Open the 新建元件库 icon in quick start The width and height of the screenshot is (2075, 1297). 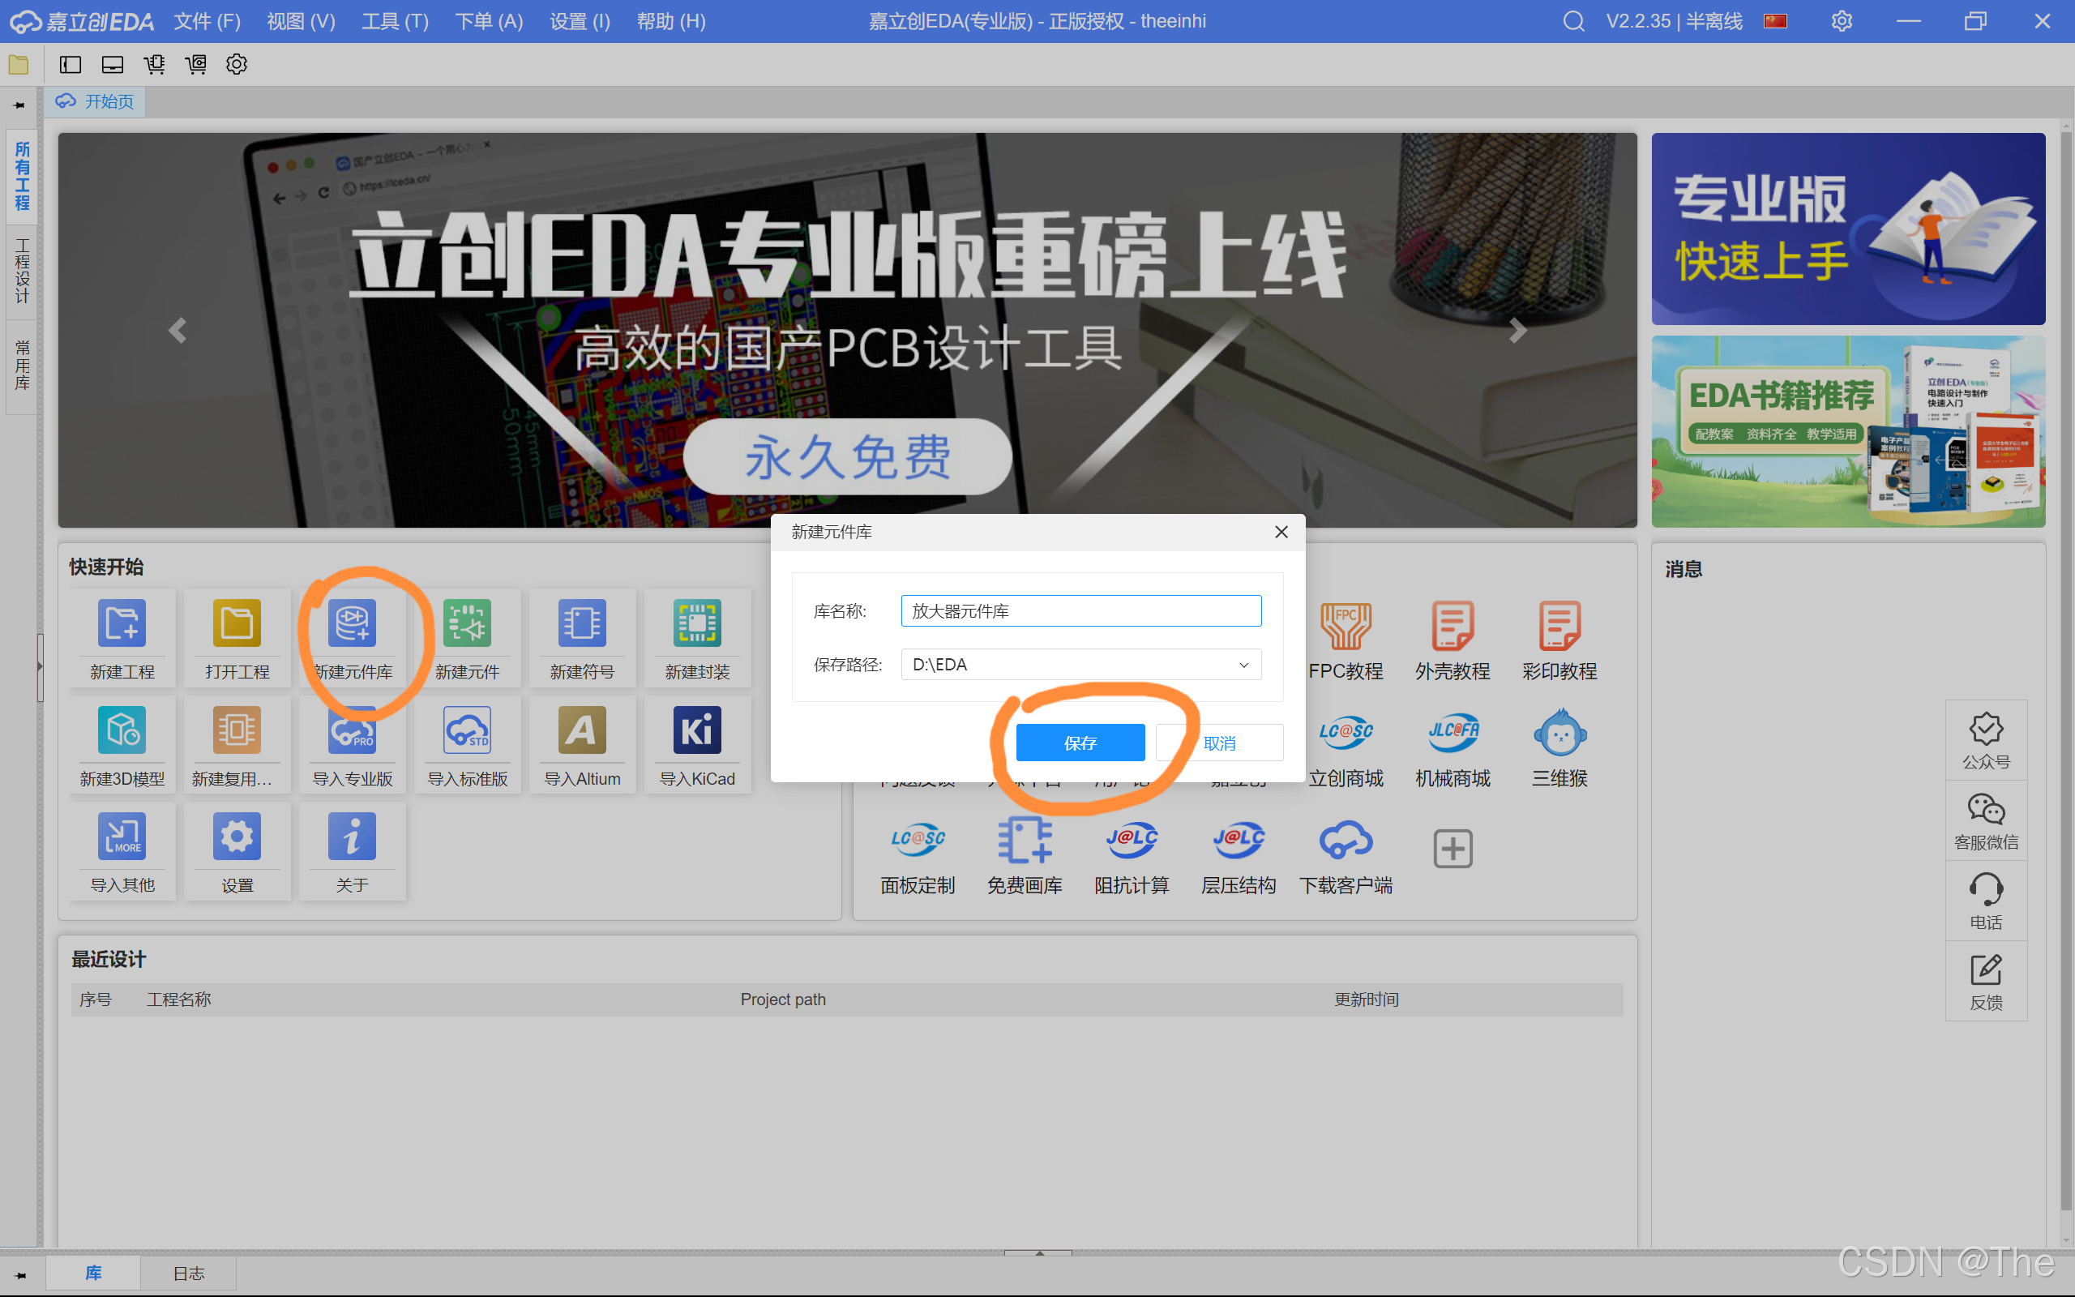pyautogui.click(x=352, y=623)
